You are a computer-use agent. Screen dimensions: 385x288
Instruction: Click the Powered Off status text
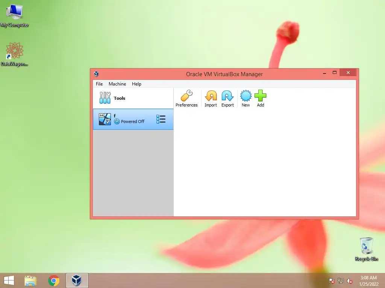tap(133, 121)
